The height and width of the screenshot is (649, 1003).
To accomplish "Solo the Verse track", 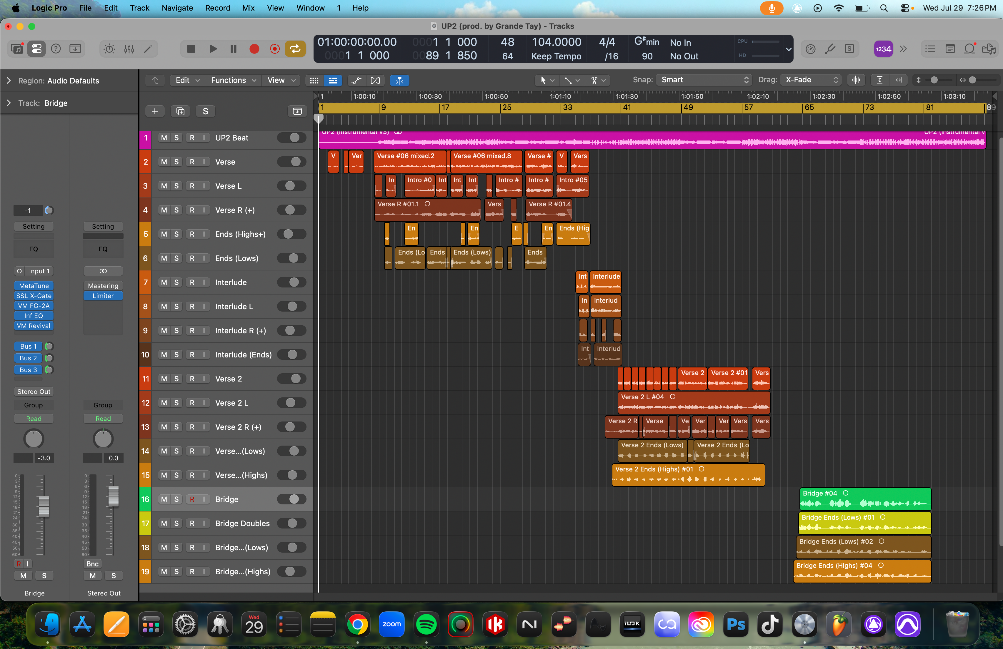I will pyautogui.click(x=176, y=162).
